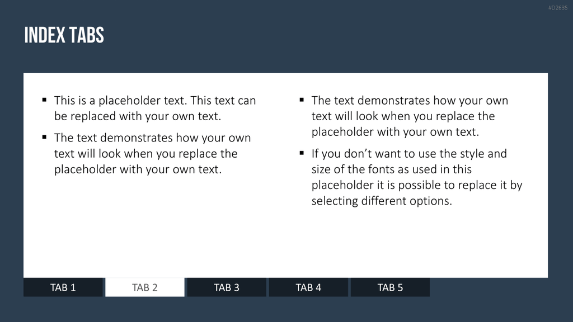
Task: Switch to TAB 1
Action: click(x=63, y=287)
